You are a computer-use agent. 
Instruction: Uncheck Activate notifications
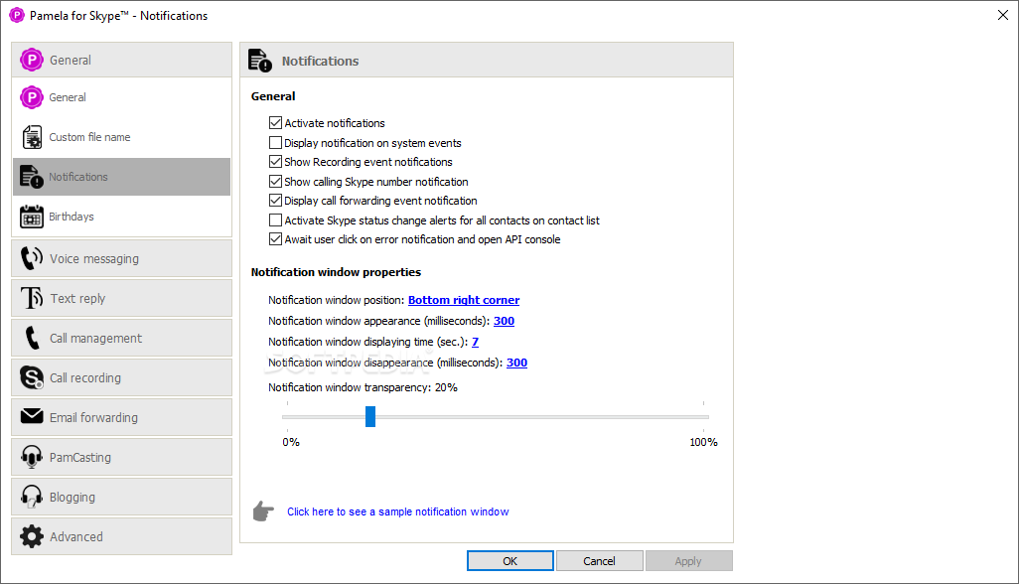tap(275, 123)
